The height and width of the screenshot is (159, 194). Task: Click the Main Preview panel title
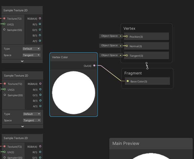[126, 143]
